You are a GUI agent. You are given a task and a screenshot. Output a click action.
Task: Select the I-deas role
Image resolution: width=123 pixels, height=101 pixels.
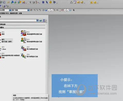coord(3,48)
